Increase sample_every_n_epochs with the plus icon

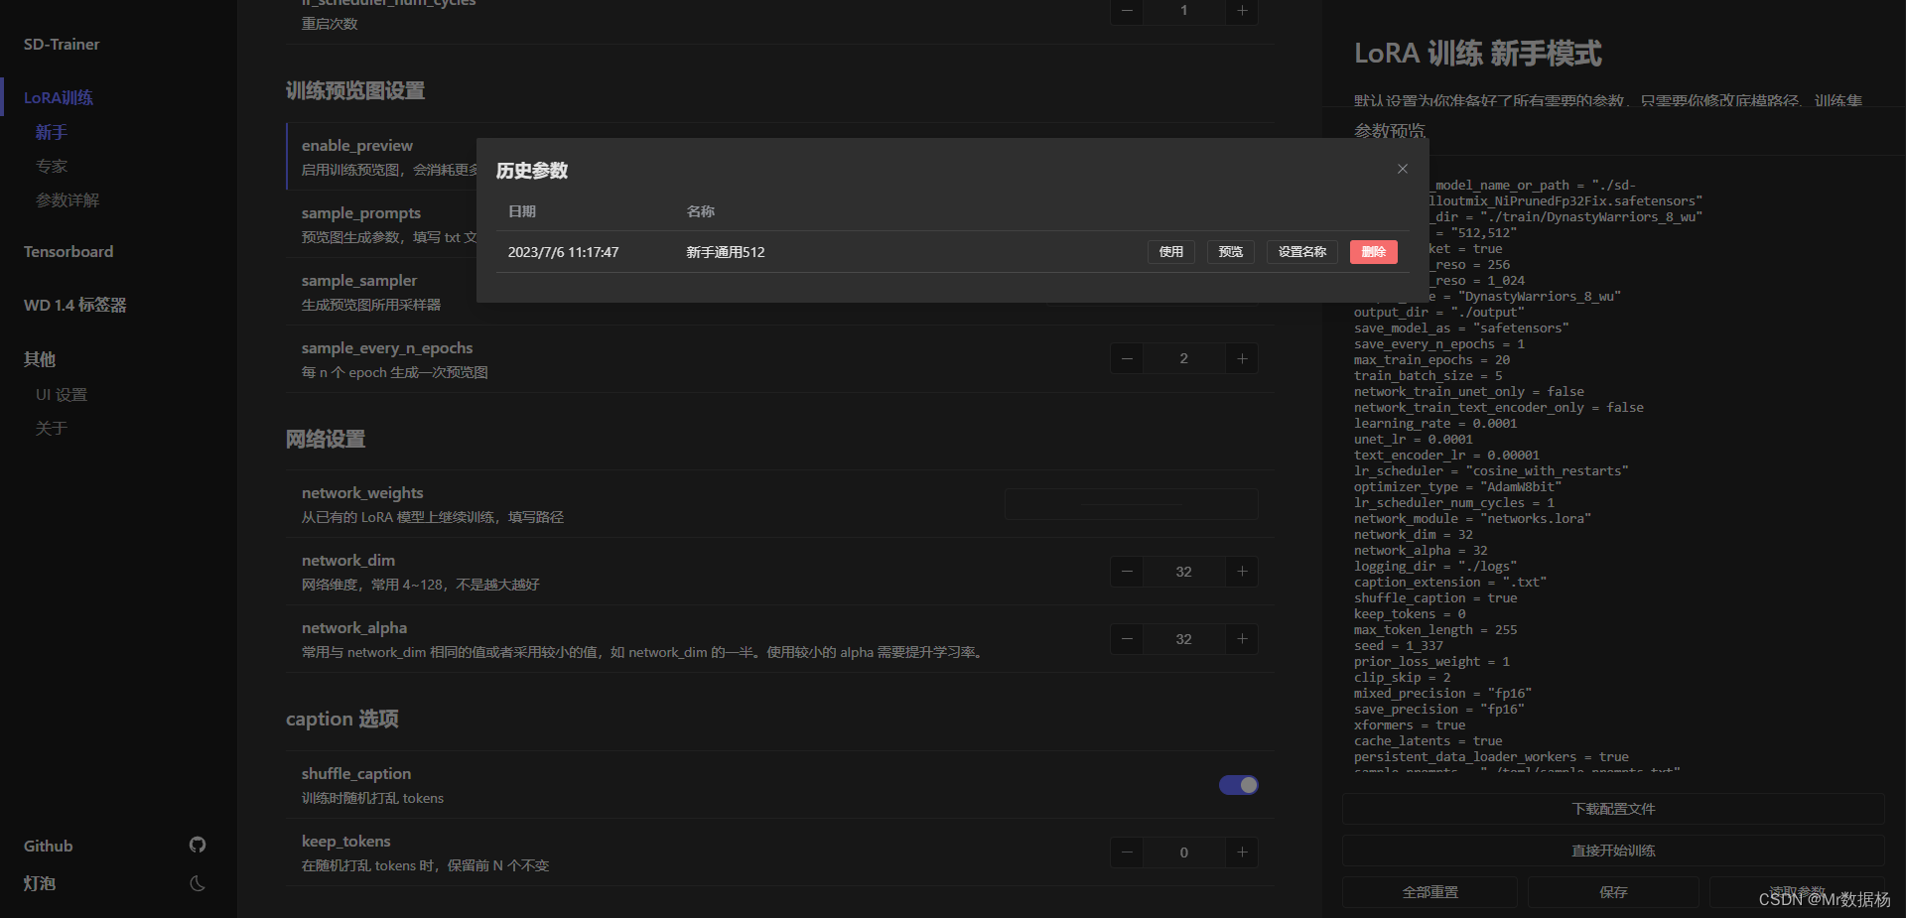point(1242,358)
